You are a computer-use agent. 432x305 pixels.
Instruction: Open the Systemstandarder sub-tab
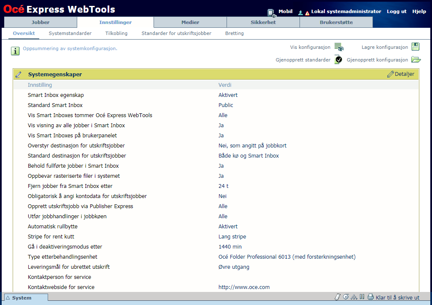pos(70,33)
